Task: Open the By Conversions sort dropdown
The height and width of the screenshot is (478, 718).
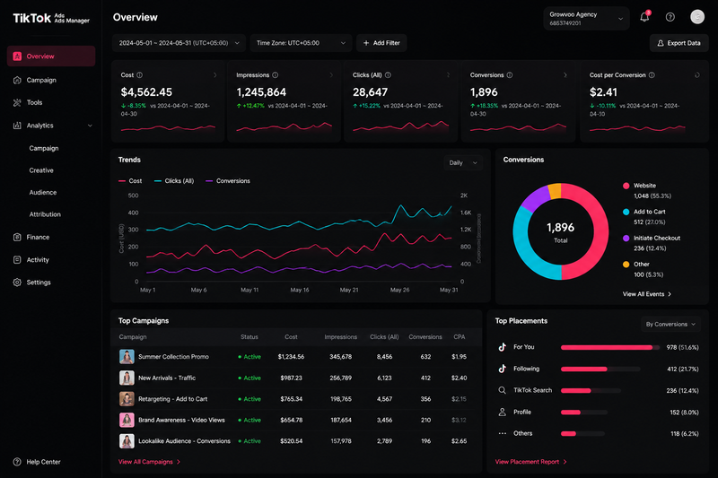Action: (x=670, y=325)
